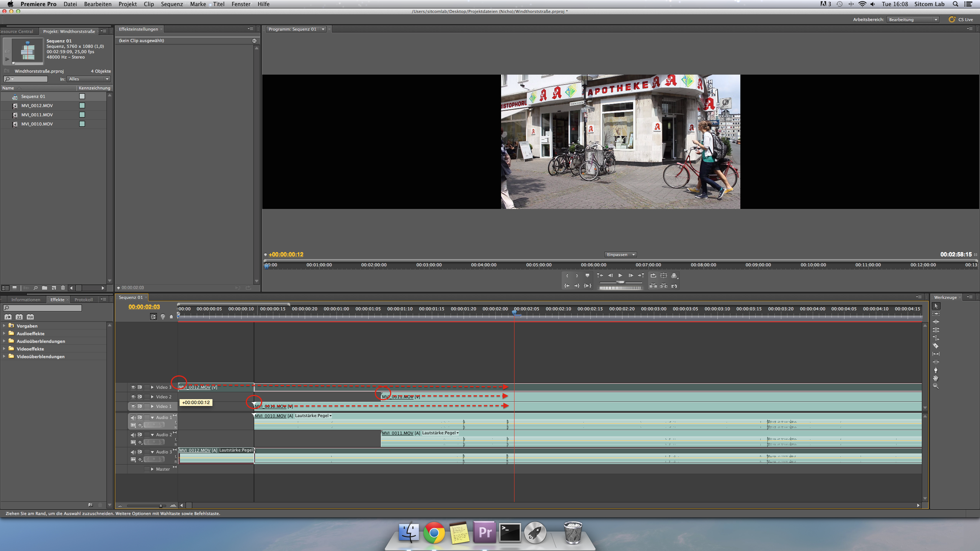
Task: Pick the Track Select tool
Action: pos(936,314)
